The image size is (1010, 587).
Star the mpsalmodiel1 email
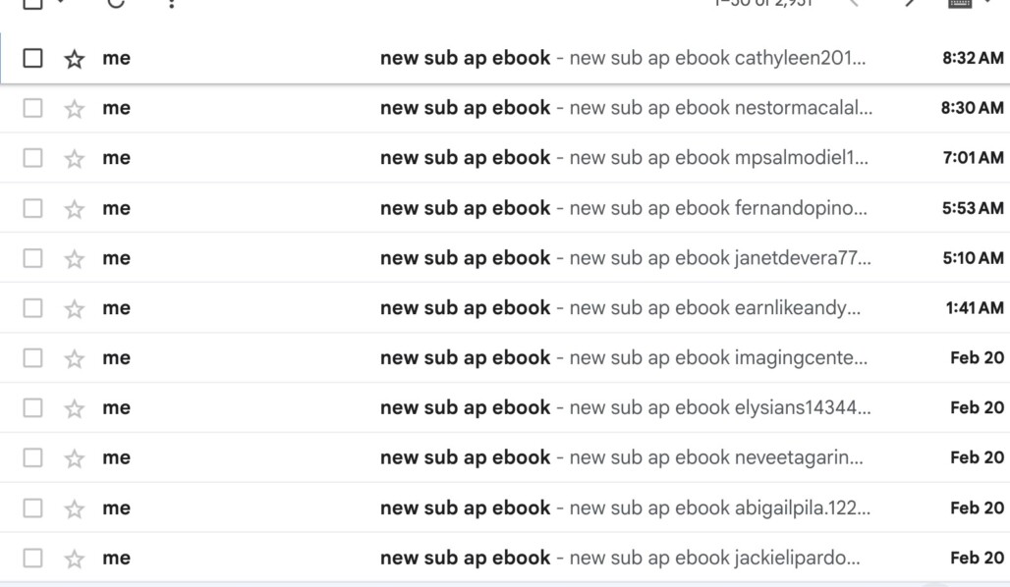coord(74,158)
